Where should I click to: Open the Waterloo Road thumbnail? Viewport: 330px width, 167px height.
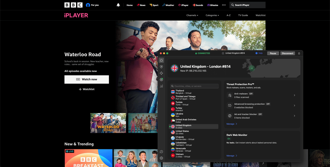point(108,123)
